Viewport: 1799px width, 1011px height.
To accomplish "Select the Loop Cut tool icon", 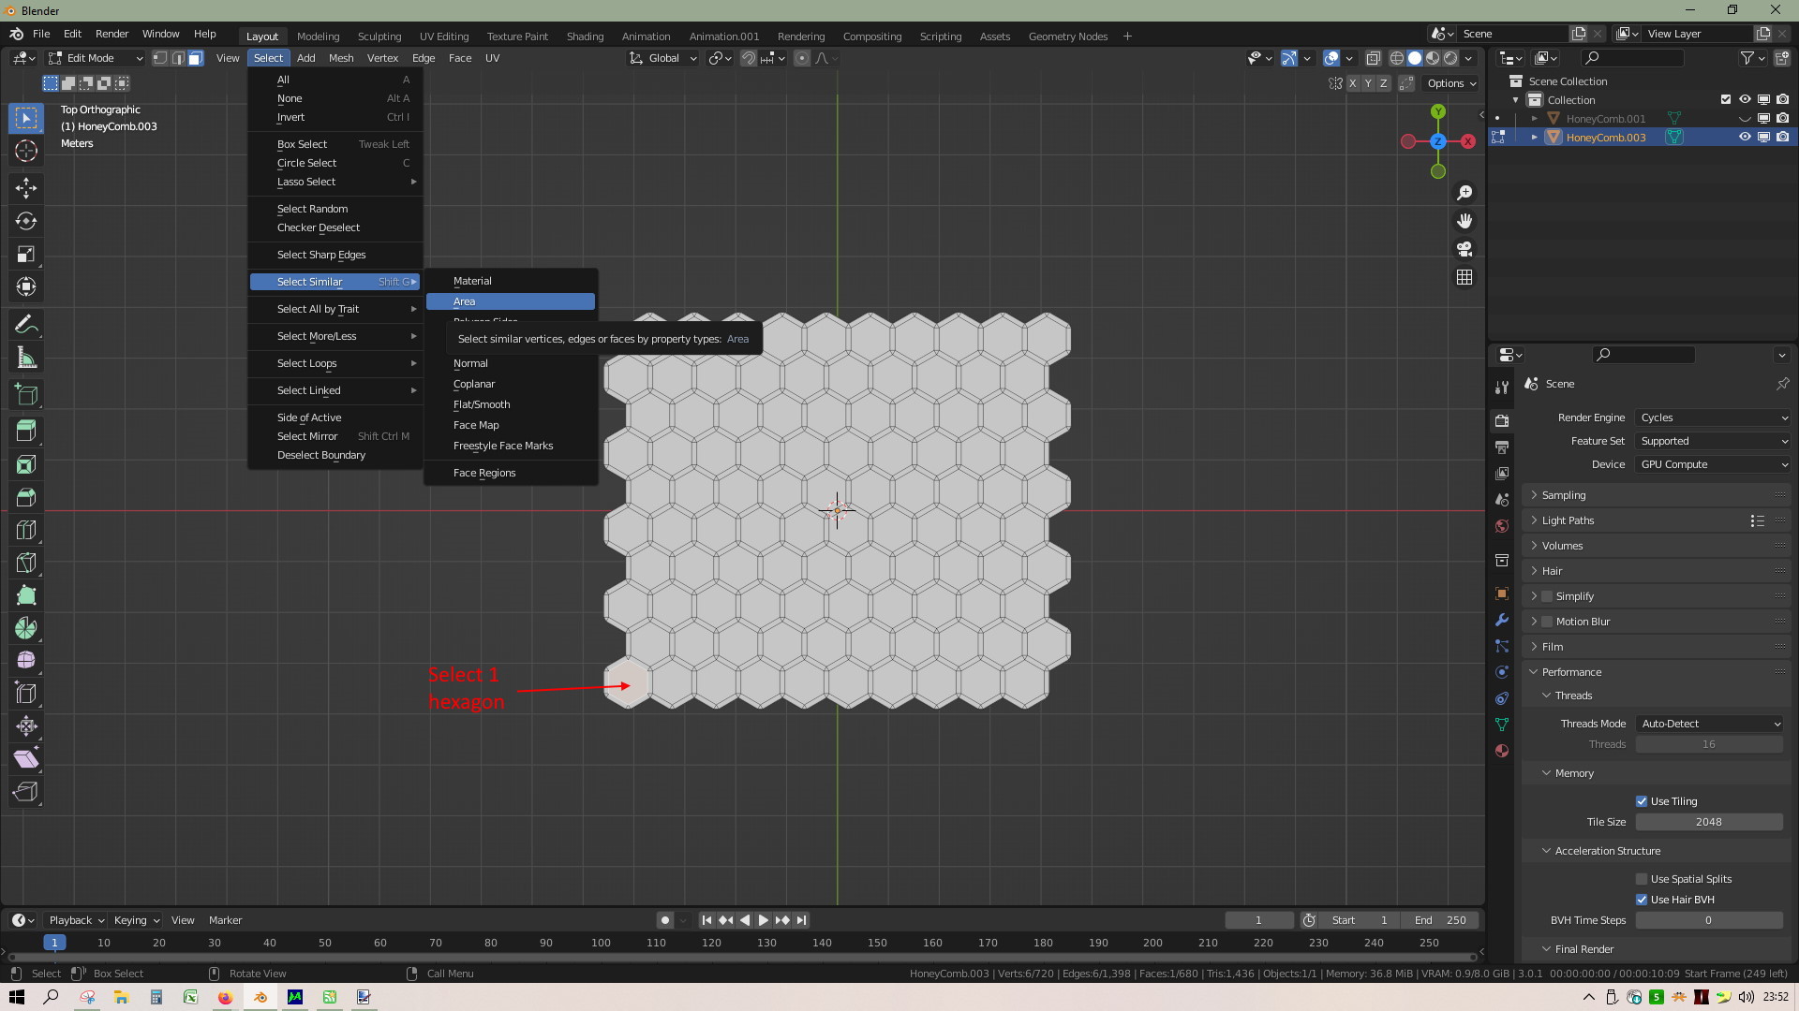I will [x=26, y=530].
